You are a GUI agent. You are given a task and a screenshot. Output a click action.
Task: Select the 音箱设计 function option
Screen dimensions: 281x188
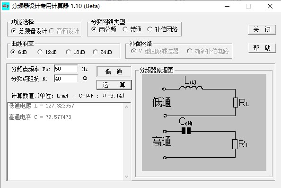point(64,31)
